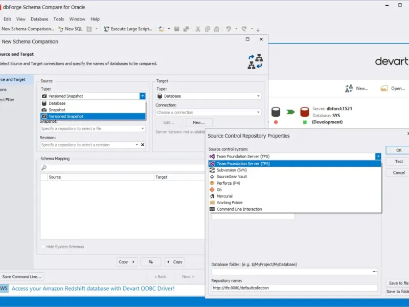Select Mercurial source control system
The width and height of the screenshot is (409, 307).
295,196
